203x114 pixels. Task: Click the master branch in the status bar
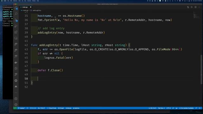pos(21,108)
